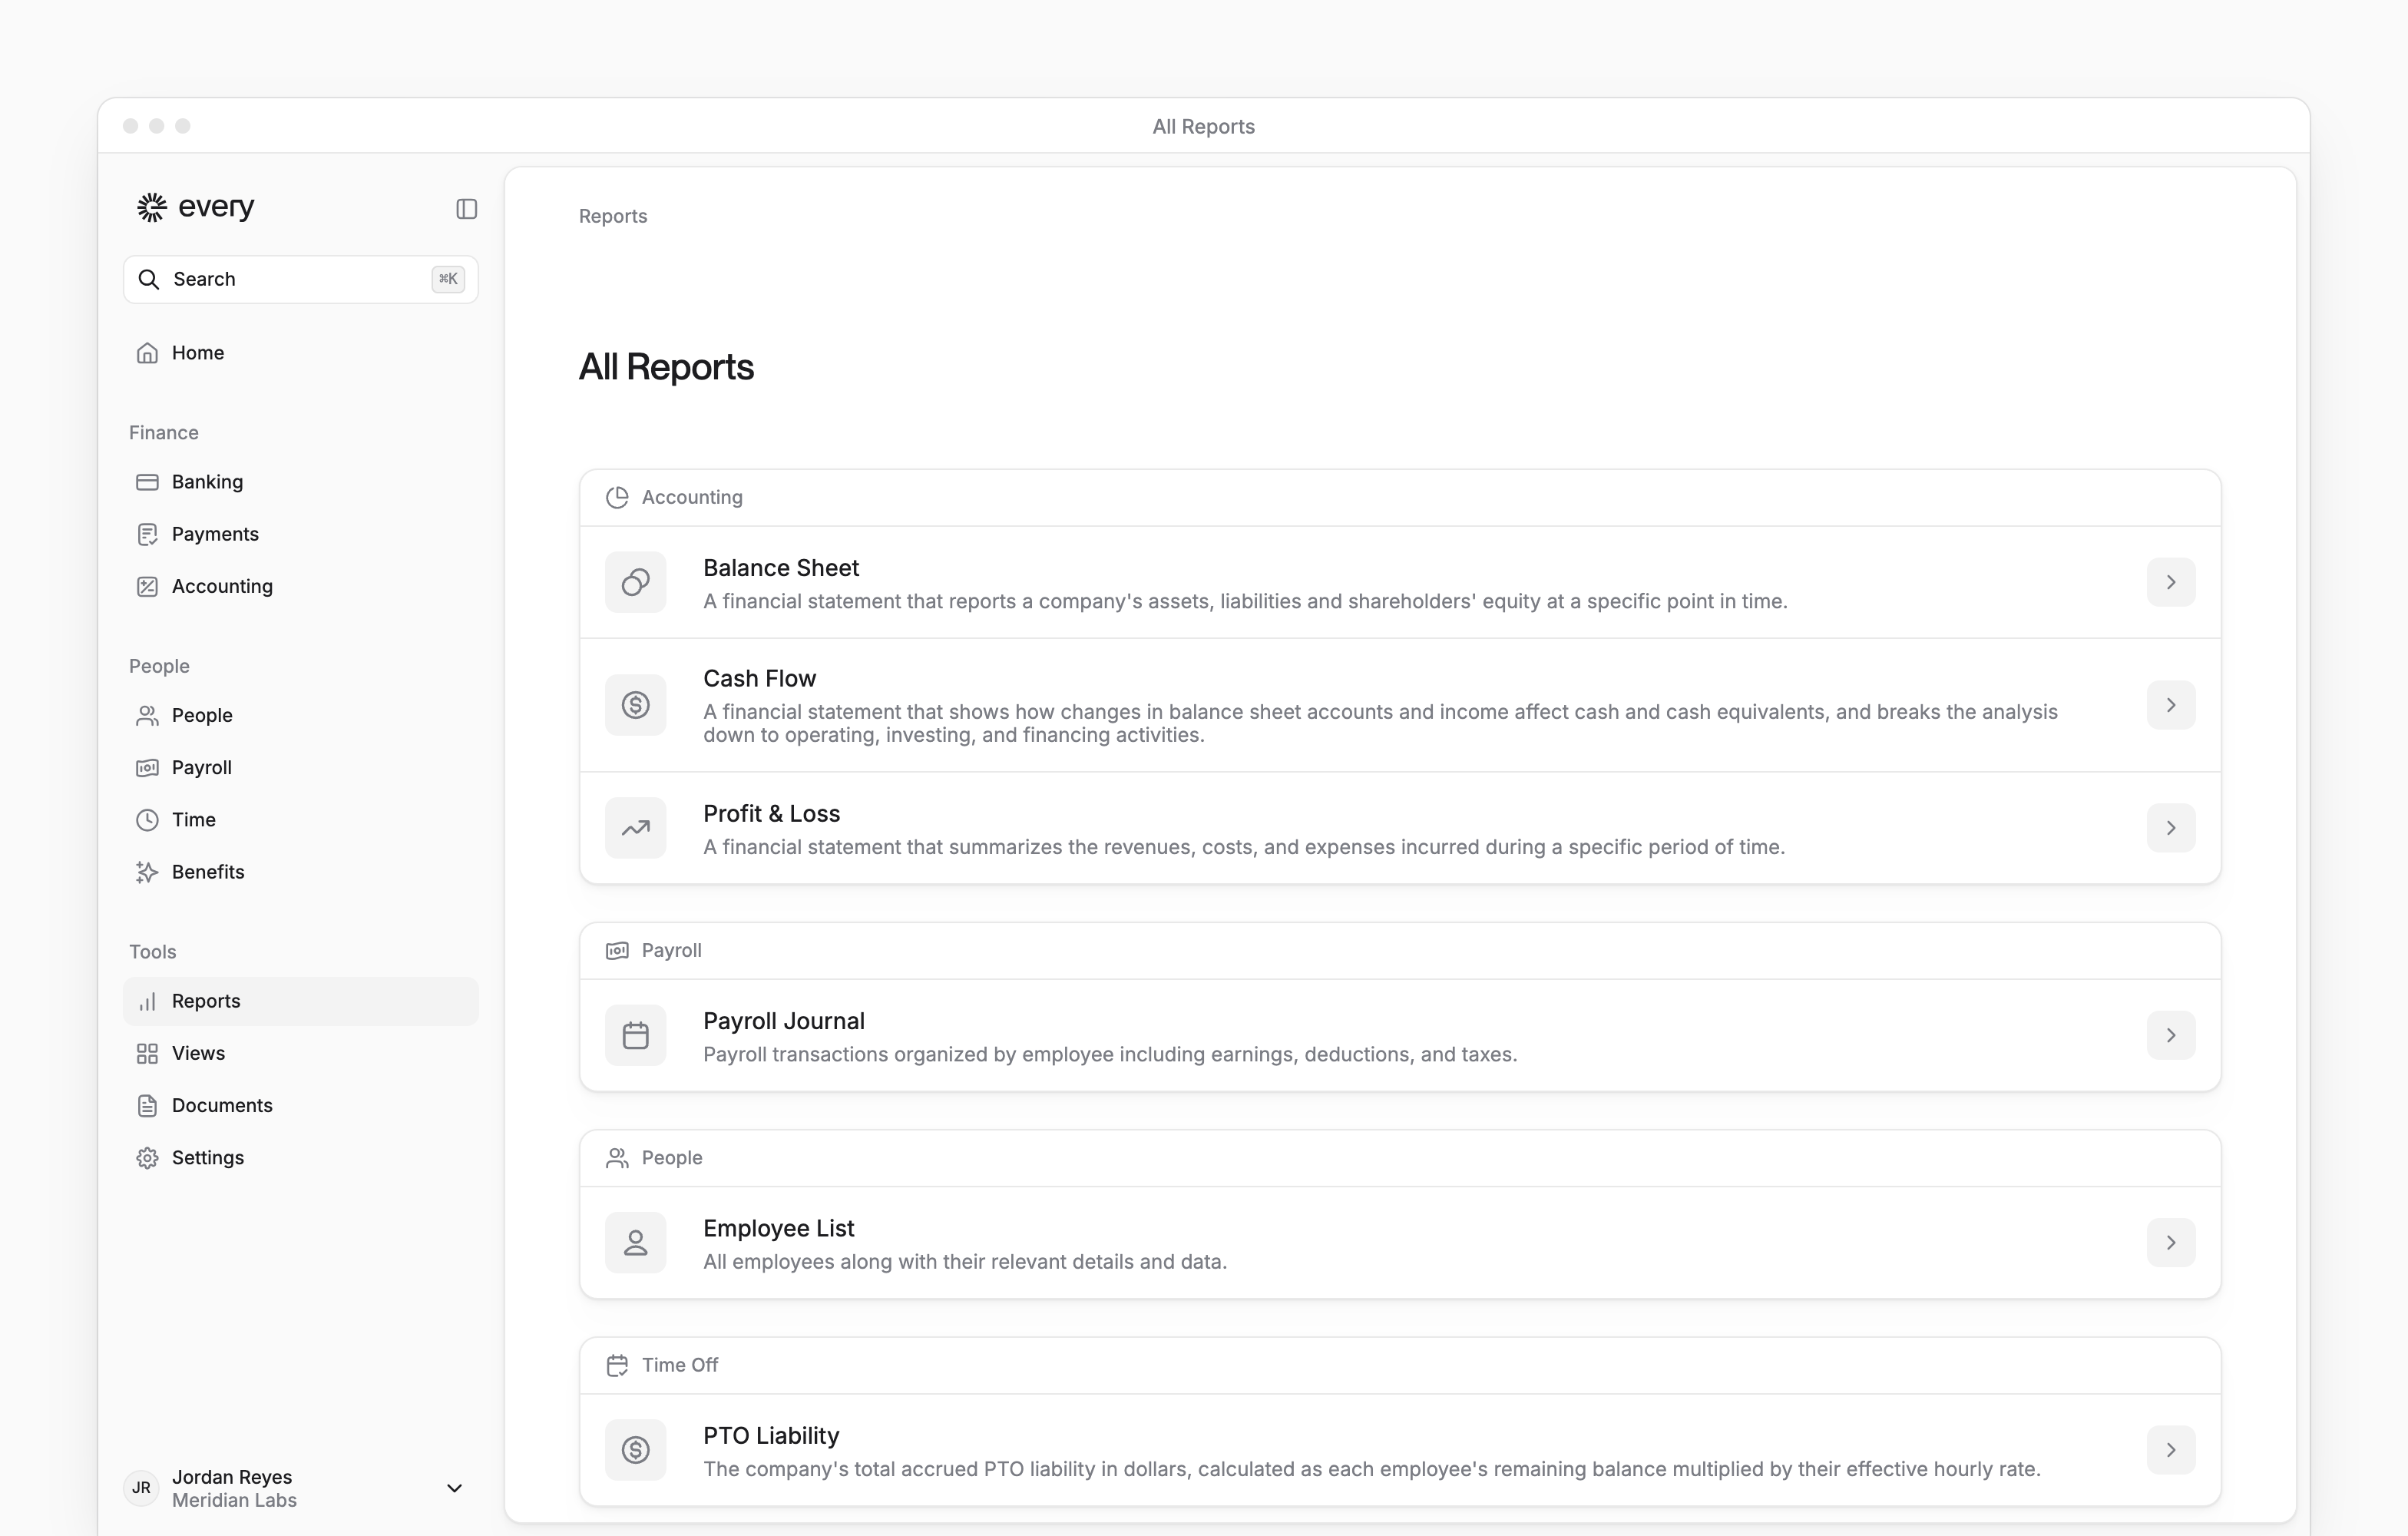Click the Settings gear icon in sidebar
The width and height of the screenshot is (2408, 1536).
(x=147, y=1158)
